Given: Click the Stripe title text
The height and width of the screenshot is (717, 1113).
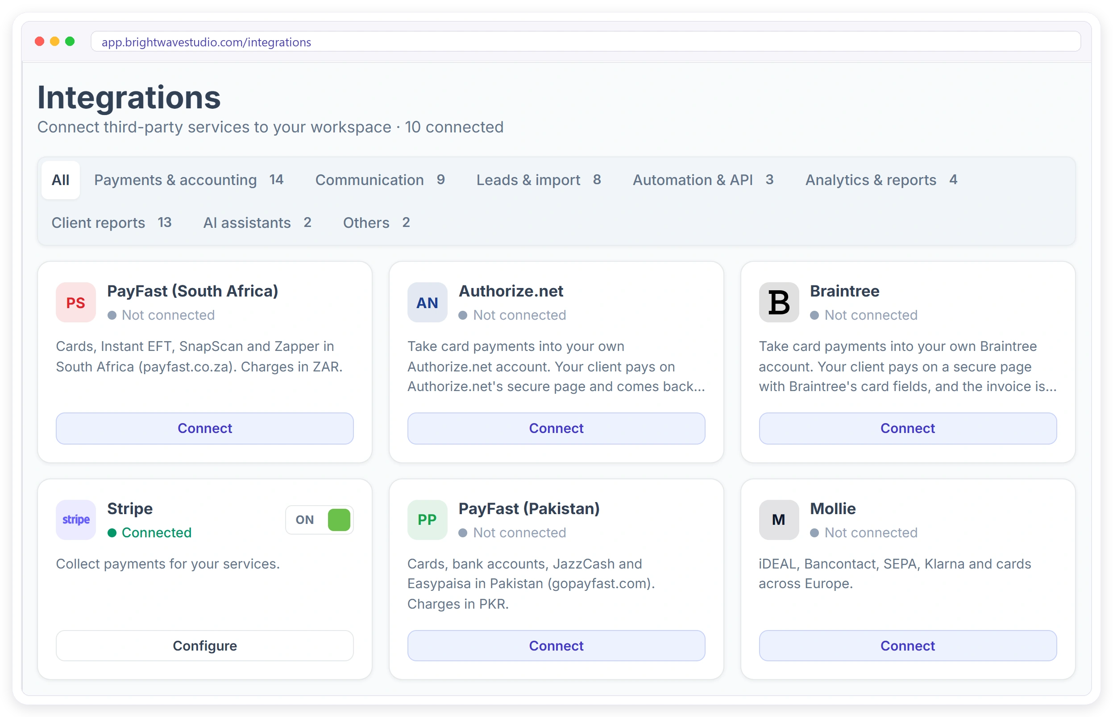Looking at the screenshot, I should click(x=130, y=509).
